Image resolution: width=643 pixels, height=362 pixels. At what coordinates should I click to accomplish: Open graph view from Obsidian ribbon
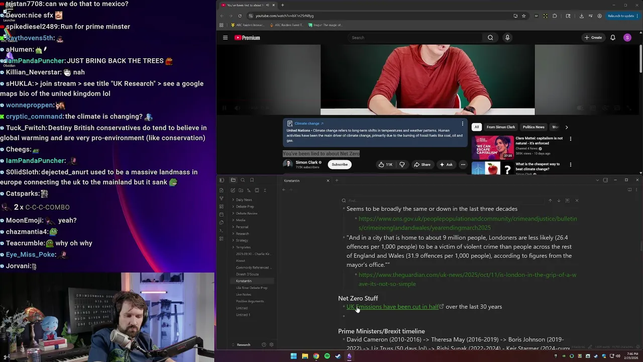pyautogui.click(x=222, y=198)
